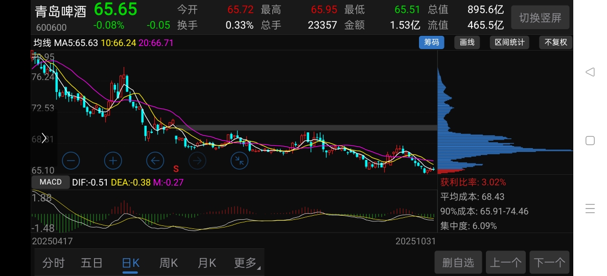Screen dimensions: 607x276
Task: Tap the 青岛啤酒 stock name
Action: point(61,12)
